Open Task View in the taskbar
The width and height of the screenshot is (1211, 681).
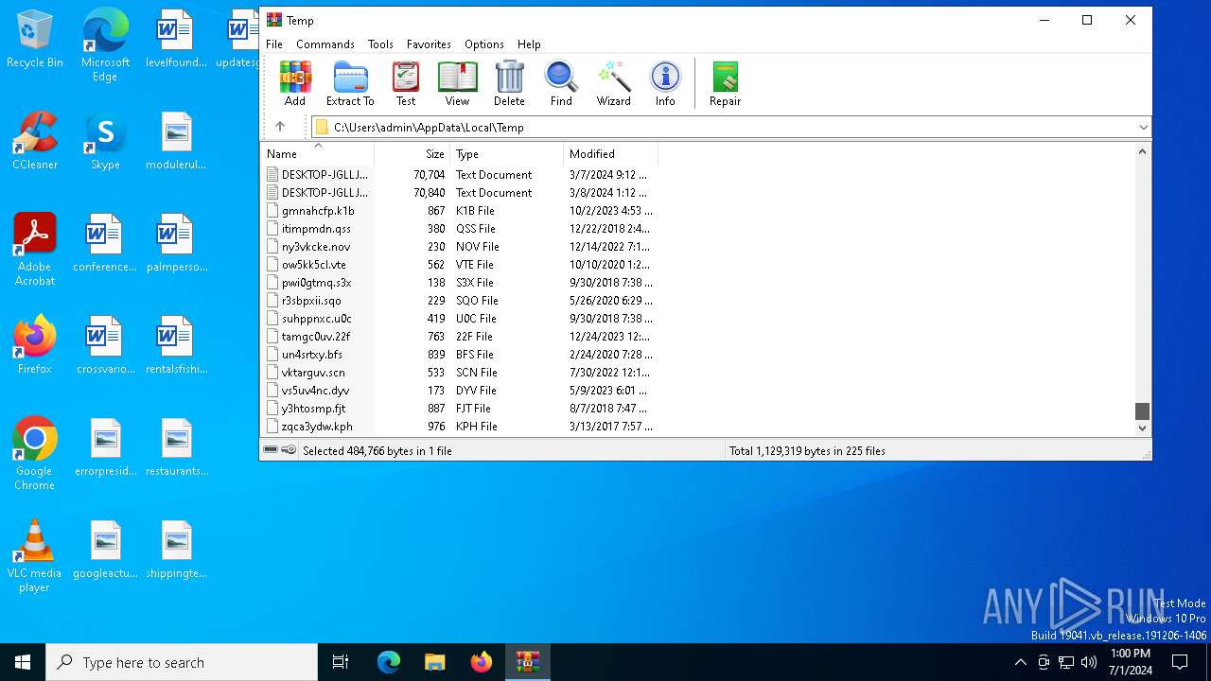[341, 662]
